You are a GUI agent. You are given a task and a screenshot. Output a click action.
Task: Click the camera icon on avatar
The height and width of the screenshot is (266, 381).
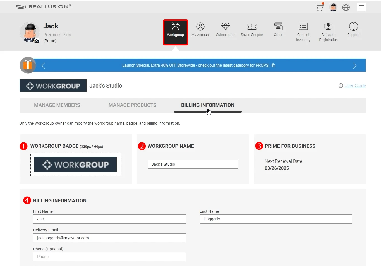click(x=37, y=41)
